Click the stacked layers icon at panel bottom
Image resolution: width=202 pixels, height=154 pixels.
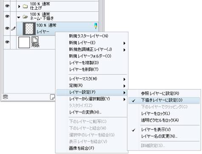6,97
